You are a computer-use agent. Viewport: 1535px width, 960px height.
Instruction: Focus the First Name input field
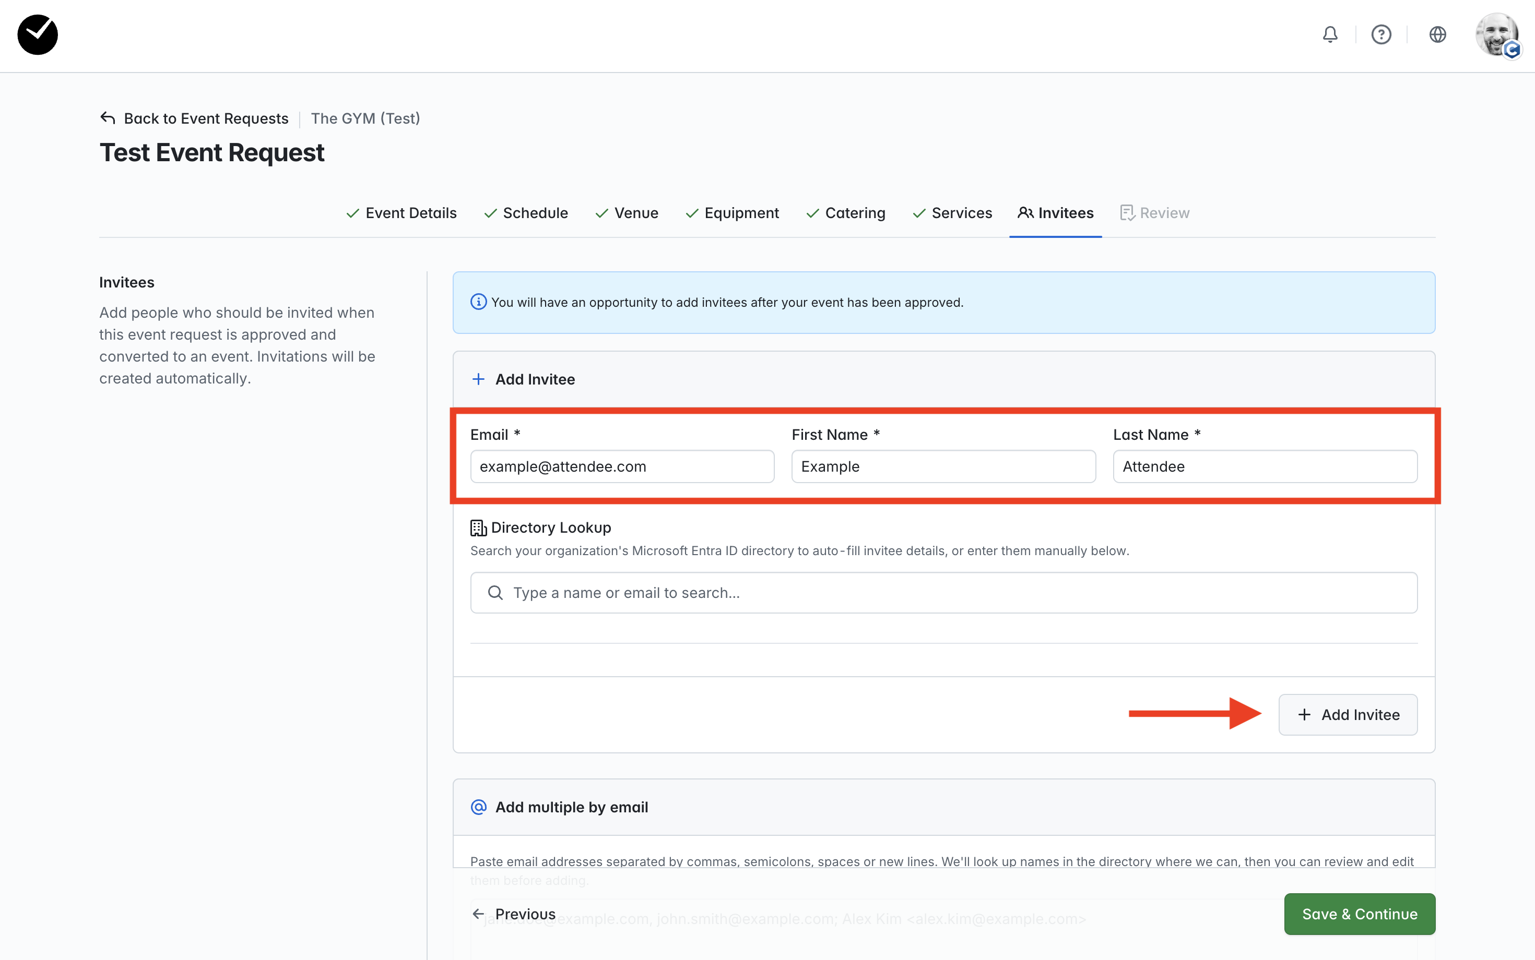point(943,466)
